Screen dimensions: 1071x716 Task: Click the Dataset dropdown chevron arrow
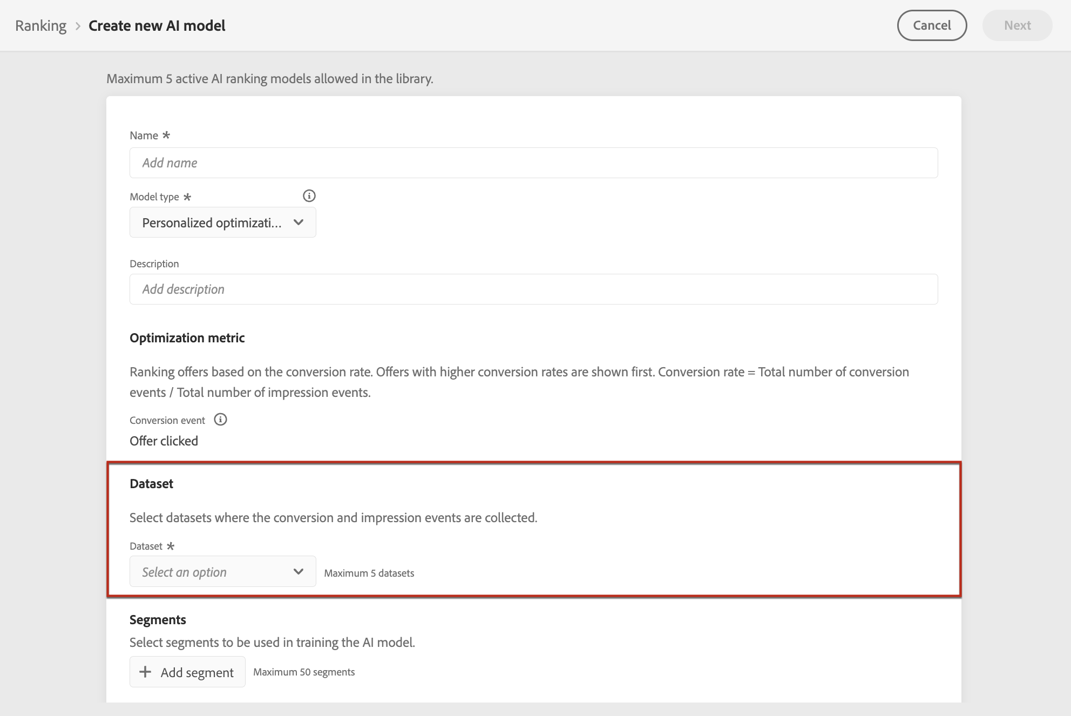[x=298, y=571]
